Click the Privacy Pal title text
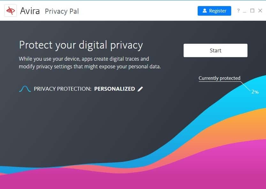This screenshot has width=266, height=189. click(x=62, y=11)
